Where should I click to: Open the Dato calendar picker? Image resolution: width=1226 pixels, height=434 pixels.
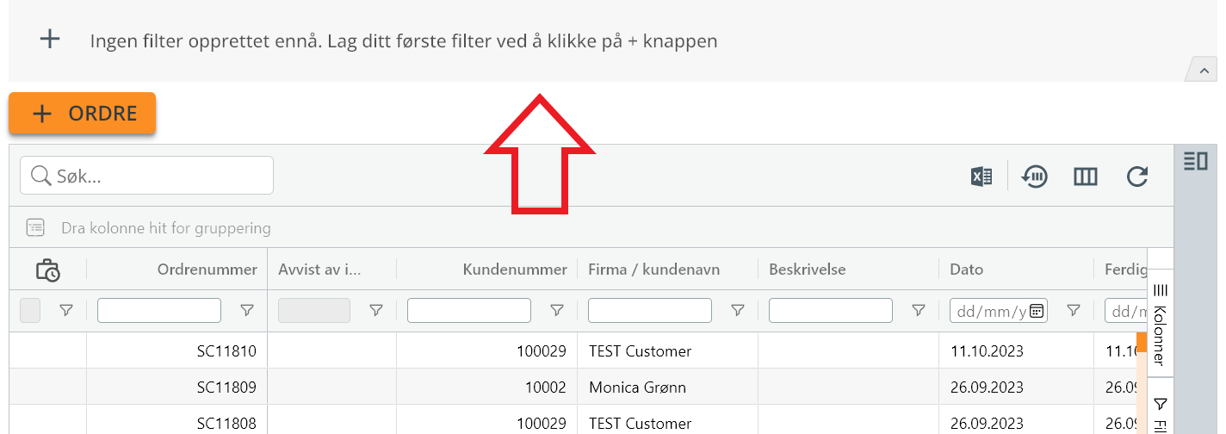[1037, 311]
